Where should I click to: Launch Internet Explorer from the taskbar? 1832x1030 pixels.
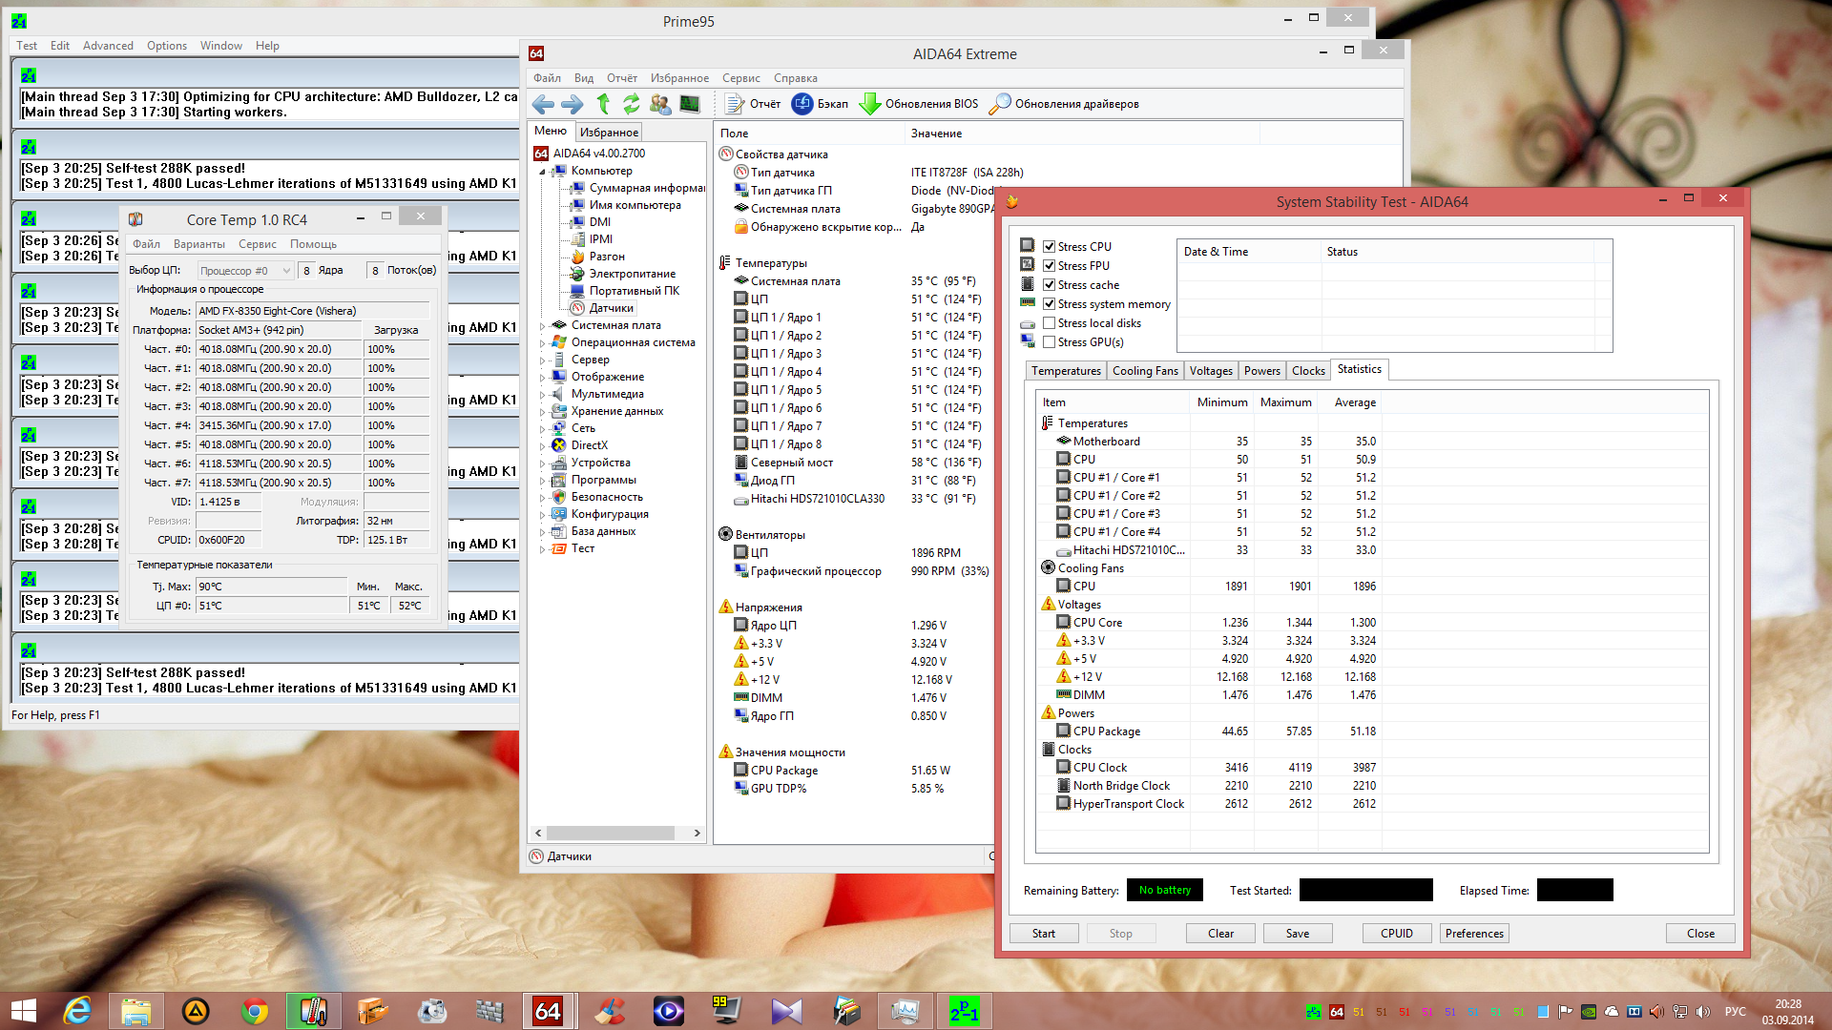coord(77,1011)
